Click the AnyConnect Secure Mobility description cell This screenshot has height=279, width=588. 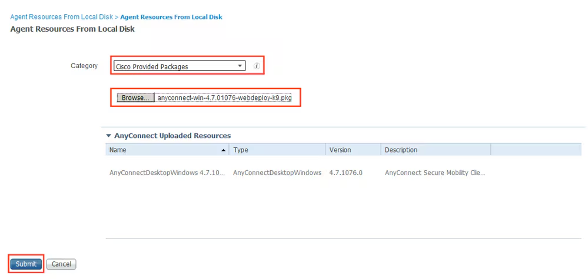coord(435,173)
